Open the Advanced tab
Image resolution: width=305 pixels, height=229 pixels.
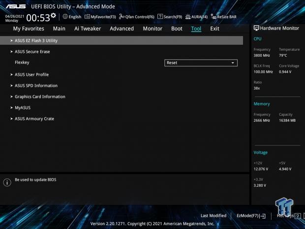122,29
